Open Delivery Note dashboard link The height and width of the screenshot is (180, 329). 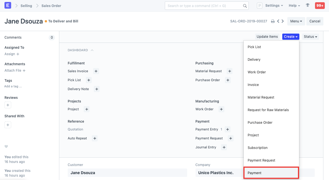click(x=78, y=89)
